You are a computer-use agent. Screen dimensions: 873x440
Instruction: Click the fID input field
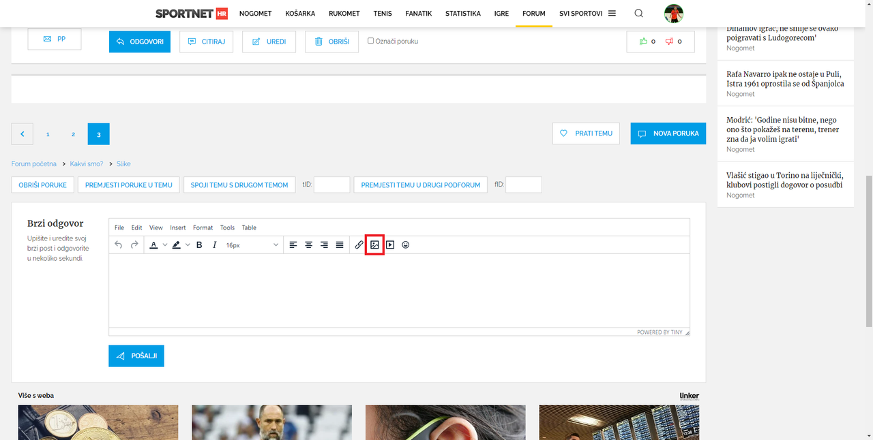pyautogui.click(x=524, y=185)
